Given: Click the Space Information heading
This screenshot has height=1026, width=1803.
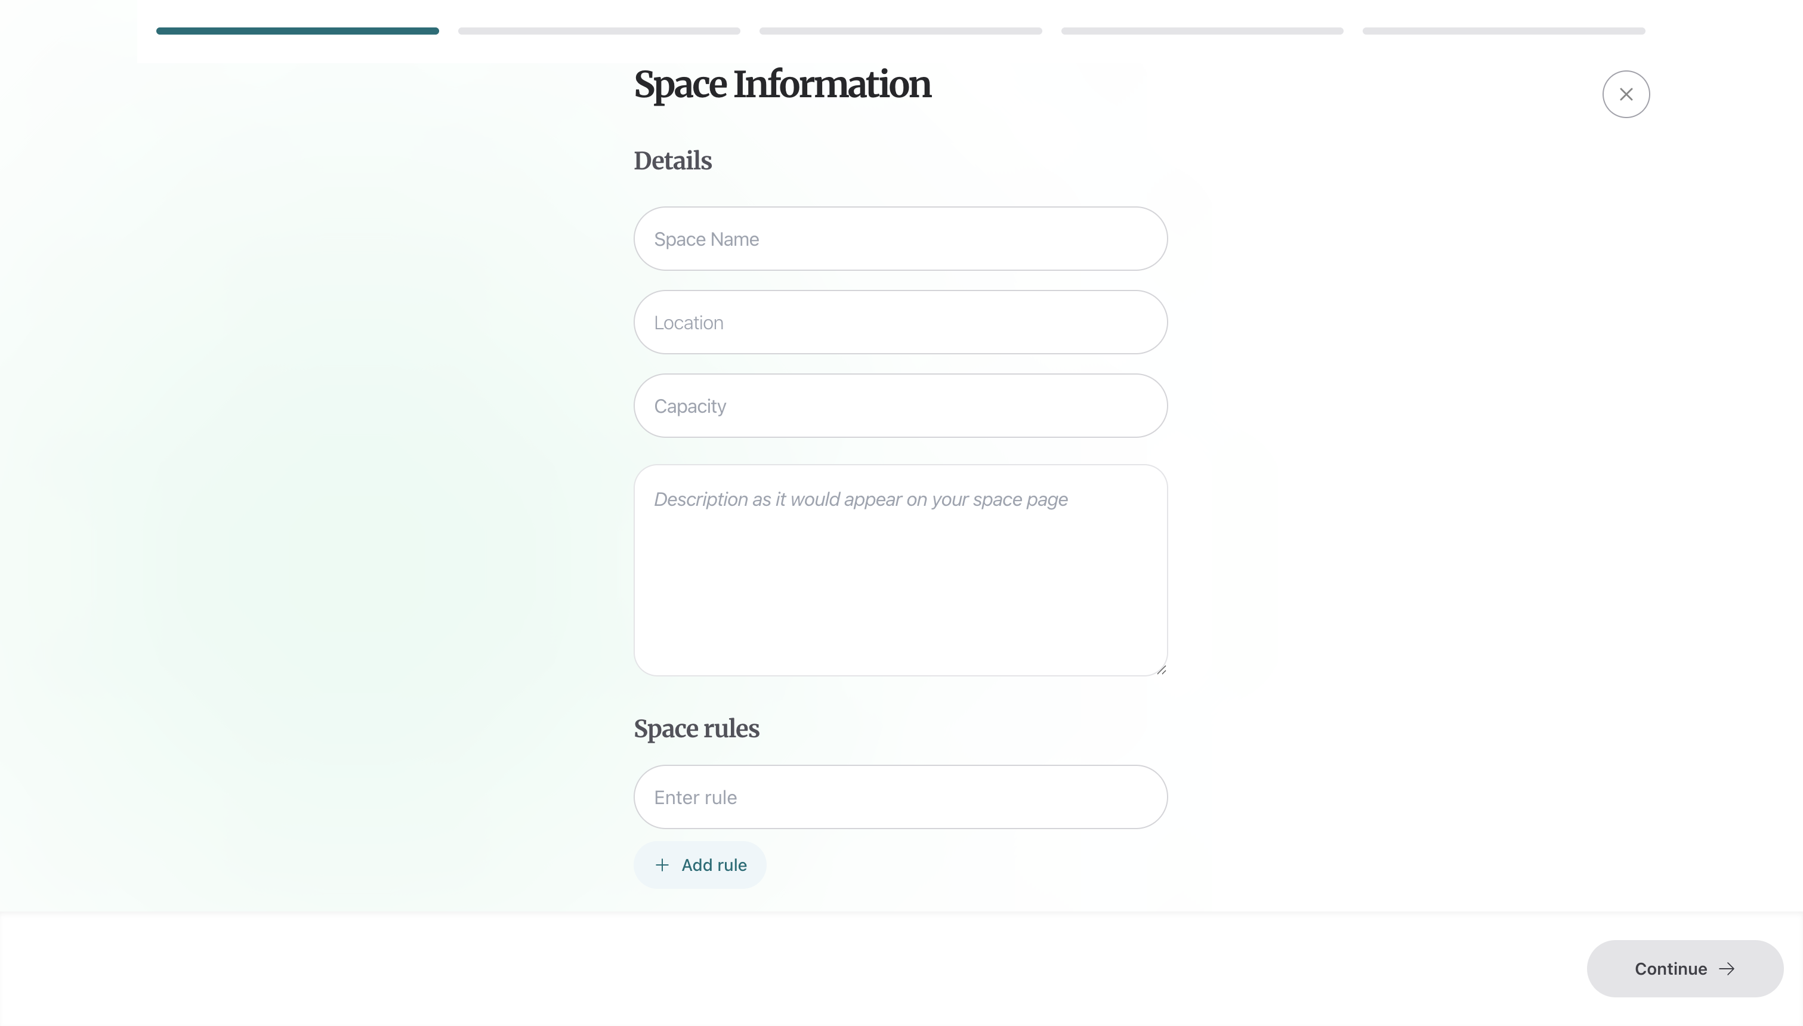Looking at the screenshot, I should tap(782, 85).
